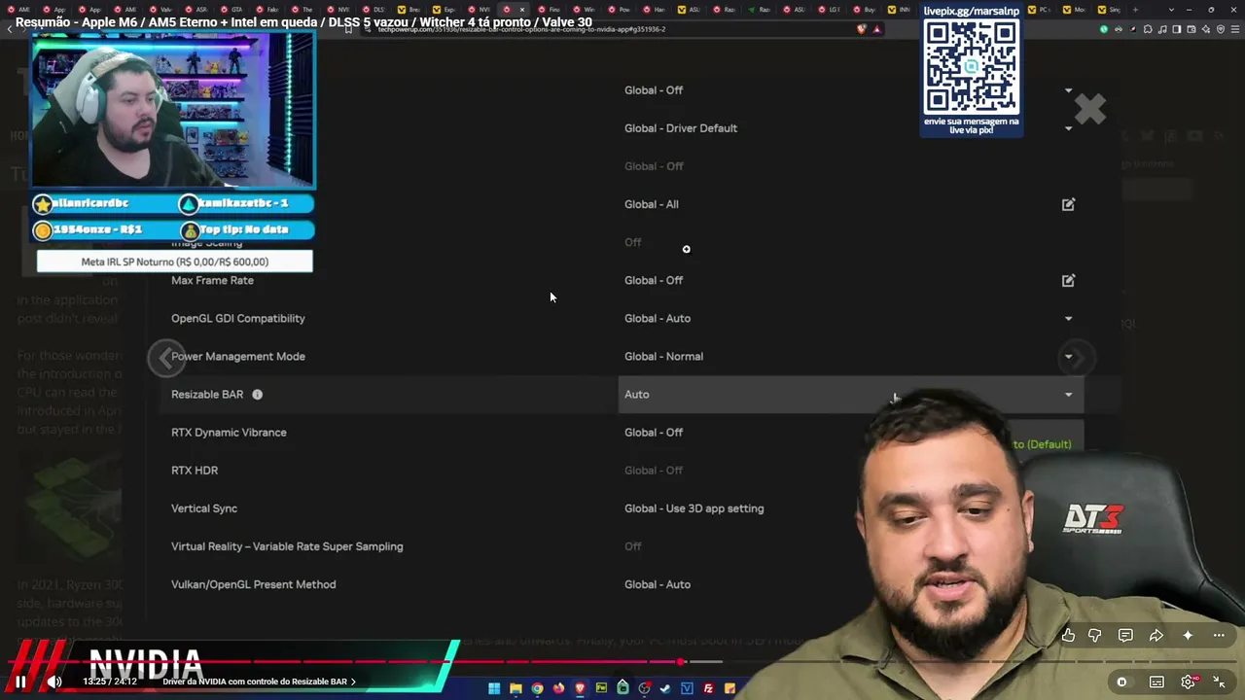Toggle subtitles/closed captions
Viewport: 1245px width, 700px height.
tap(1156, 682)
